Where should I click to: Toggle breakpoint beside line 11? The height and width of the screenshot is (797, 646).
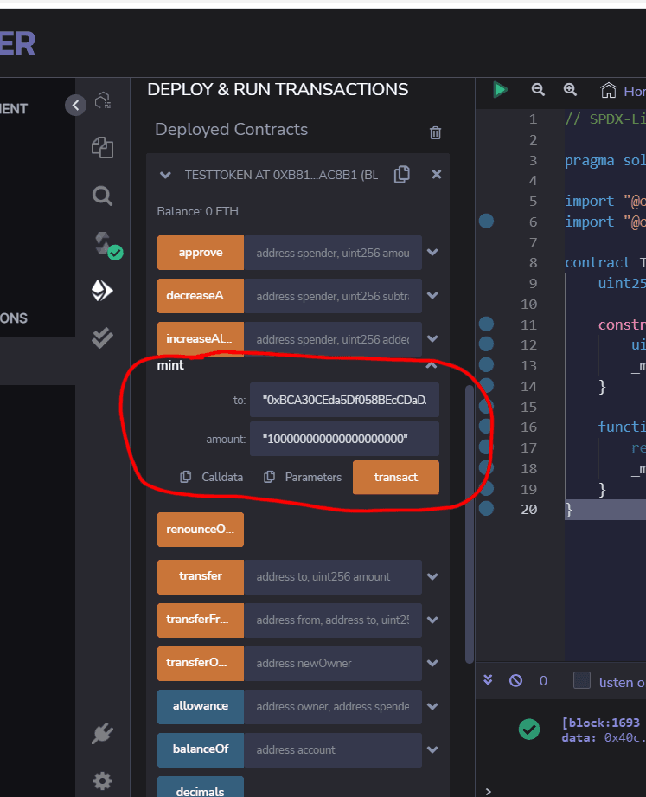(487, 324)
